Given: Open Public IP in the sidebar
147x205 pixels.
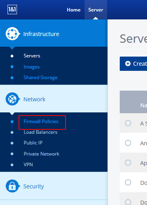Looking at the screenshot, I should click(x=33, y=143).
